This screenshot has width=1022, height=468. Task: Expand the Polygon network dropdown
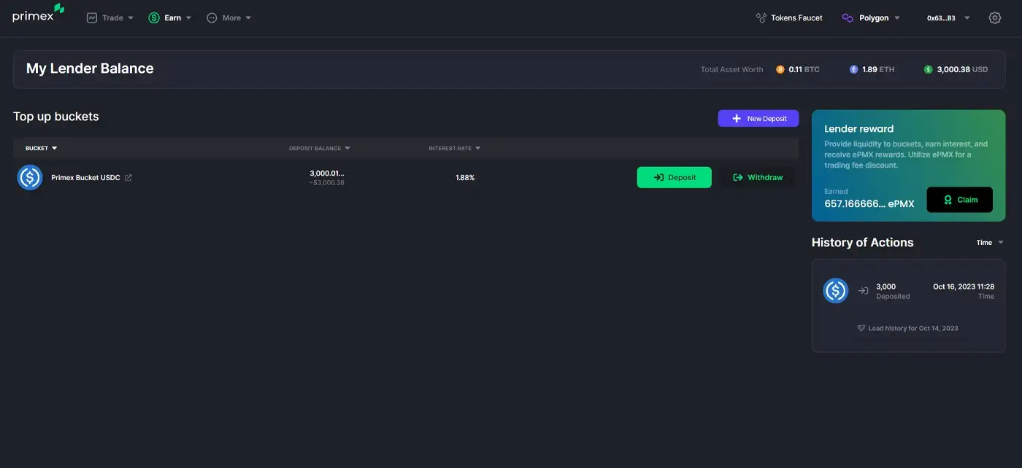pyautogui.click(x=871, y=17)
